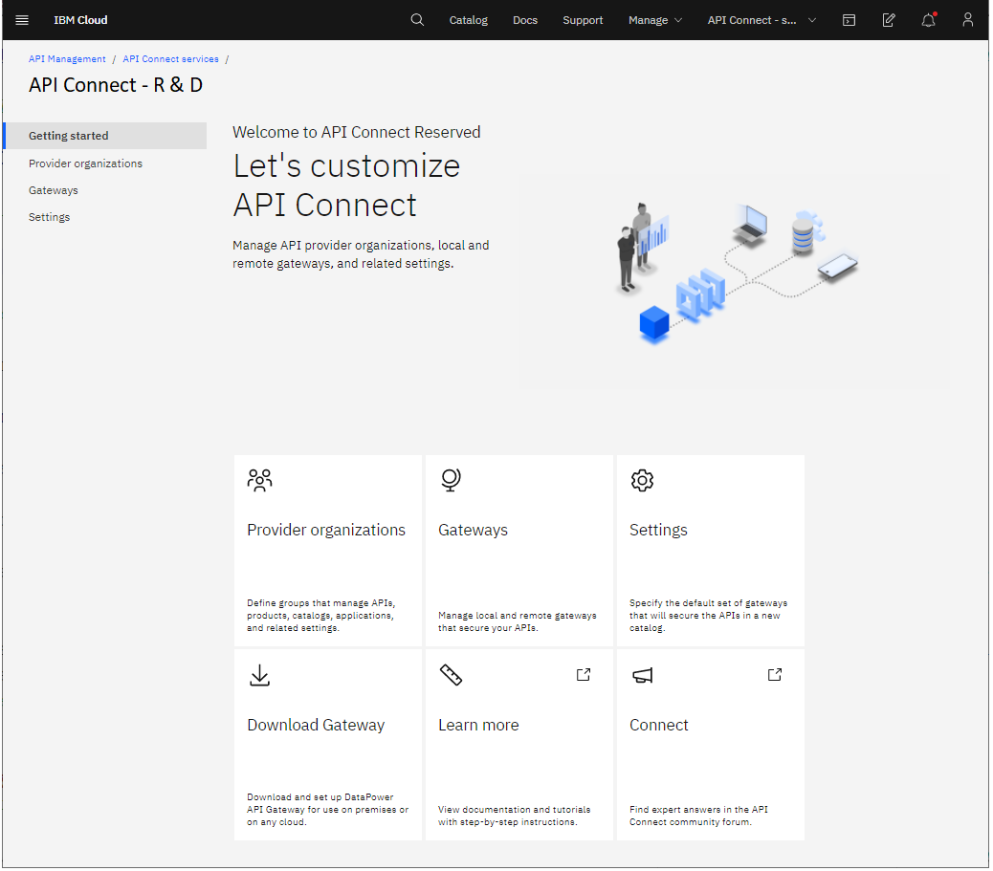Click the ruler icon on Learn more tile

(x=451, y=675)
